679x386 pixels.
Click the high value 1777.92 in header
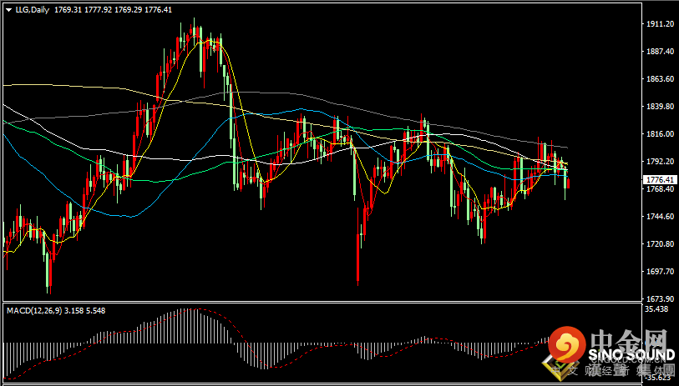click(98, 10)
